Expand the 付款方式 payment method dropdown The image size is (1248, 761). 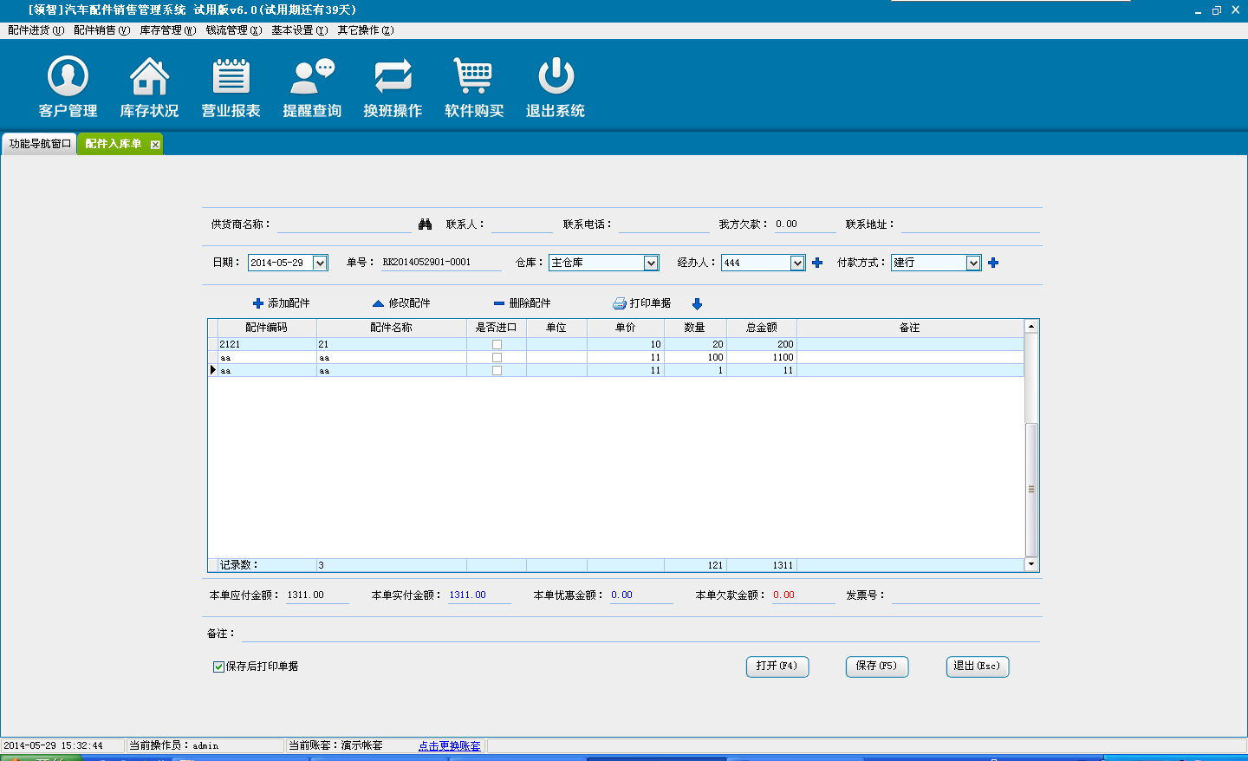973,263
